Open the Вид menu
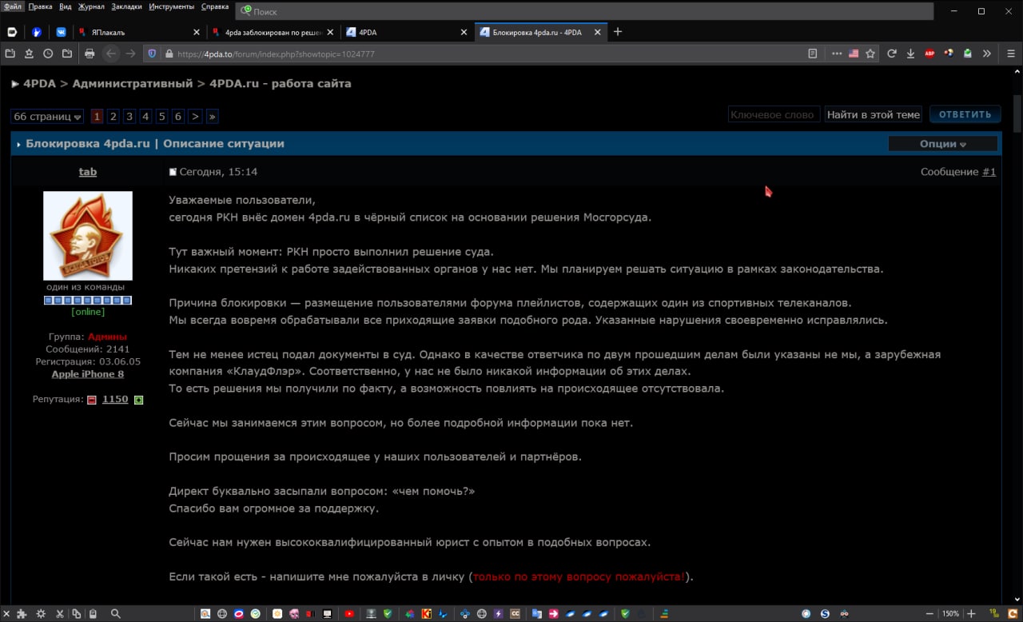 [66, 6]
